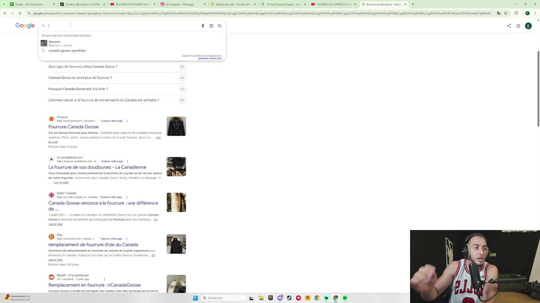Screen dimensions: 540x303
Task: Open Discord from the taskbar
Action: tap(280, 298)
